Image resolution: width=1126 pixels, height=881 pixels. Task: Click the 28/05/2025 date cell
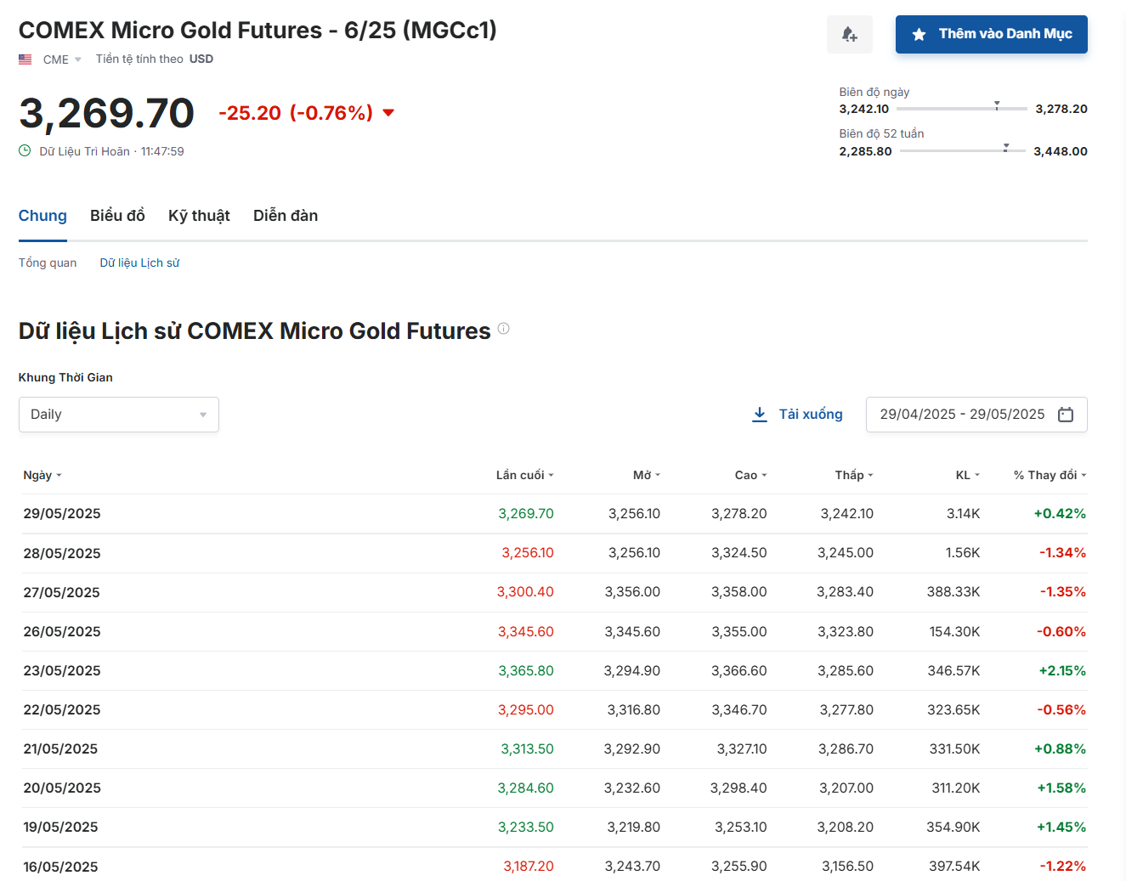coord(62,553)
